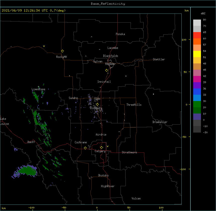Click the large green echo southwest of Banff
Image resolution: width=216 pixels, height=211 pixels.
pos(28,171)
